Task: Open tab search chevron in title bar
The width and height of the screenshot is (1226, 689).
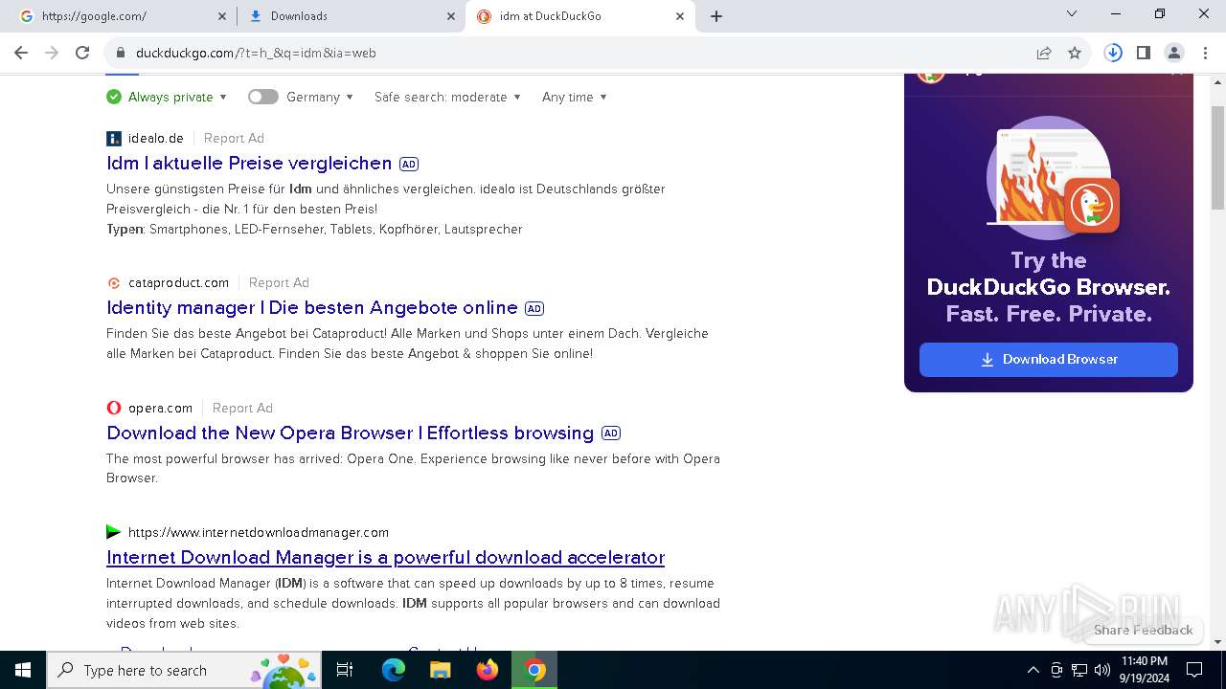Action: tap(1072, 13)
